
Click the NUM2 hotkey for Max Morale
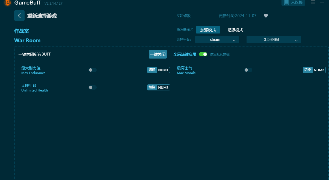pos(319,70)
